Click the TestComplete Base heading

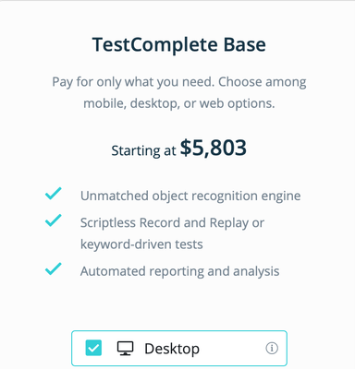[179, 44]
